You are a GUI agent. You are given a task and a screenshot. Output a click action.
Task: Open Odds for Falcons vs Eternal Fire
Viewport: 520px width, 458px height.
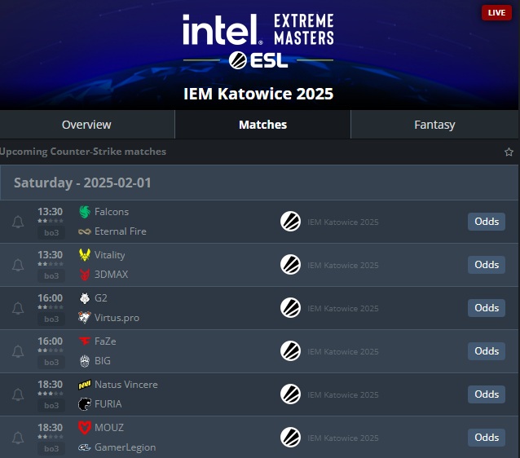tap(487, 222)
